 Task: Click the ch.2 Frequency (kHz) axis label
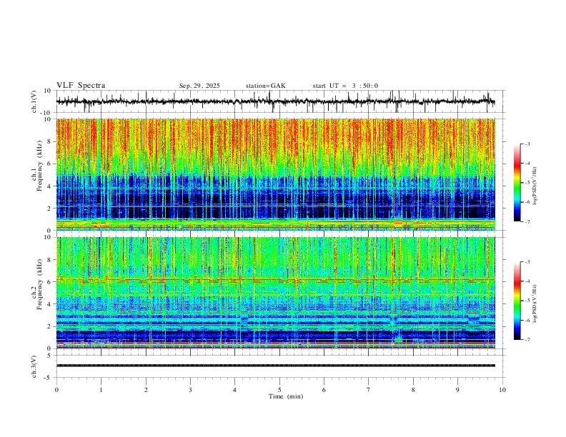38,284
